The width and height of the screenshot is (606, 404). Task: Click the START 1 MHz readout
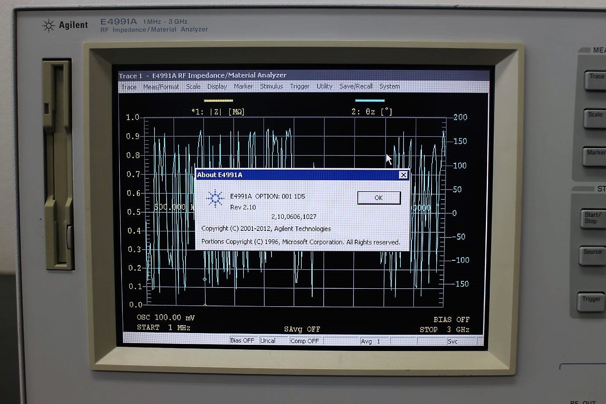pyautogui.click(x=164, y=327)
